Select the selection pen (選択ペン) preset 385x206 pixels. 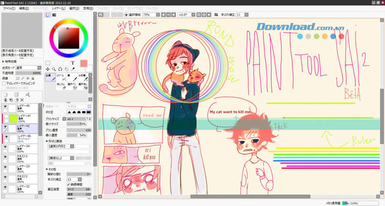pyautogui.click(x=72, y=86)
